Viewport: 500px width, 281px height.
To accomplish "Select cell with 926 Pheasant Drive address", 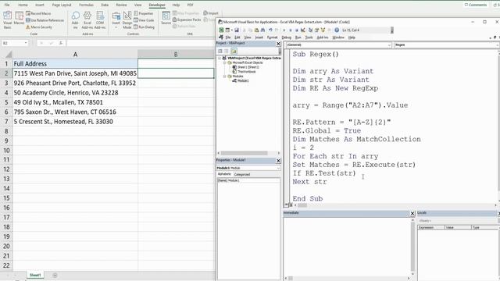I will pyautogui.click(x=75, y=83).
